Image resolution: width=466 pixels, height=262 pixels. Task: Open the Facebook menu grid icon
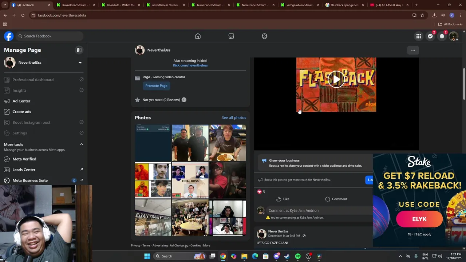(x=419, y=36)
